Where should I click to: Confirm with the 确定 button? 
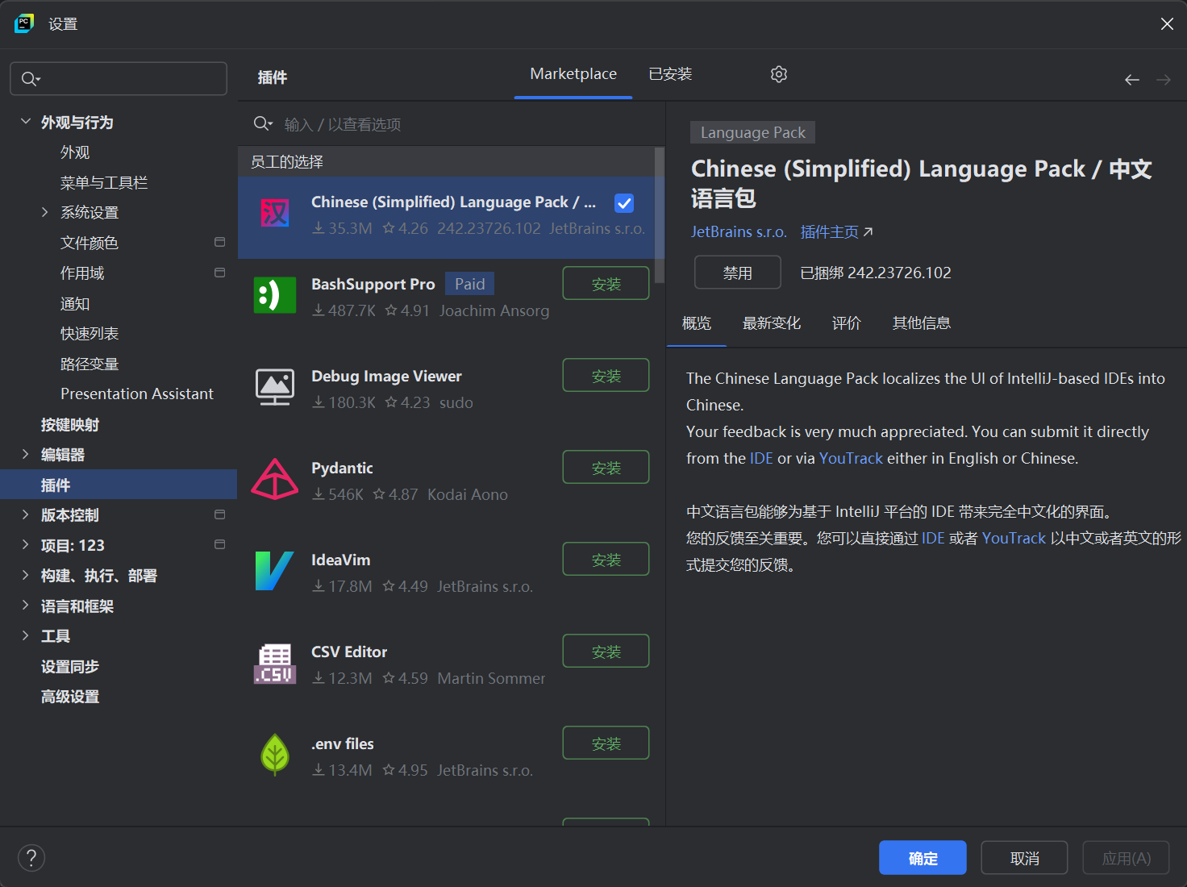coord(923,858)
